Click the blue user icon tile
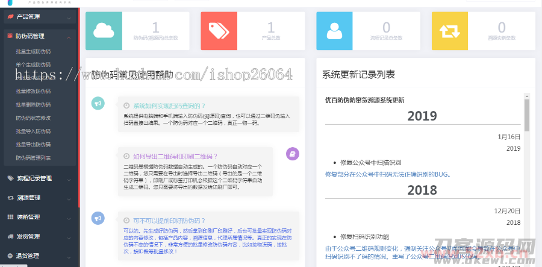542x267 pixels. point(334,30)
